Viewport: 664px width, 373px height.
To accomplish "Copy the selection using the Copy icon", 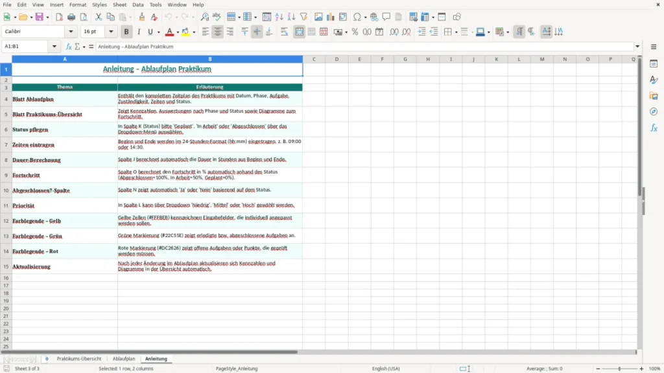I will pos(110,17).
